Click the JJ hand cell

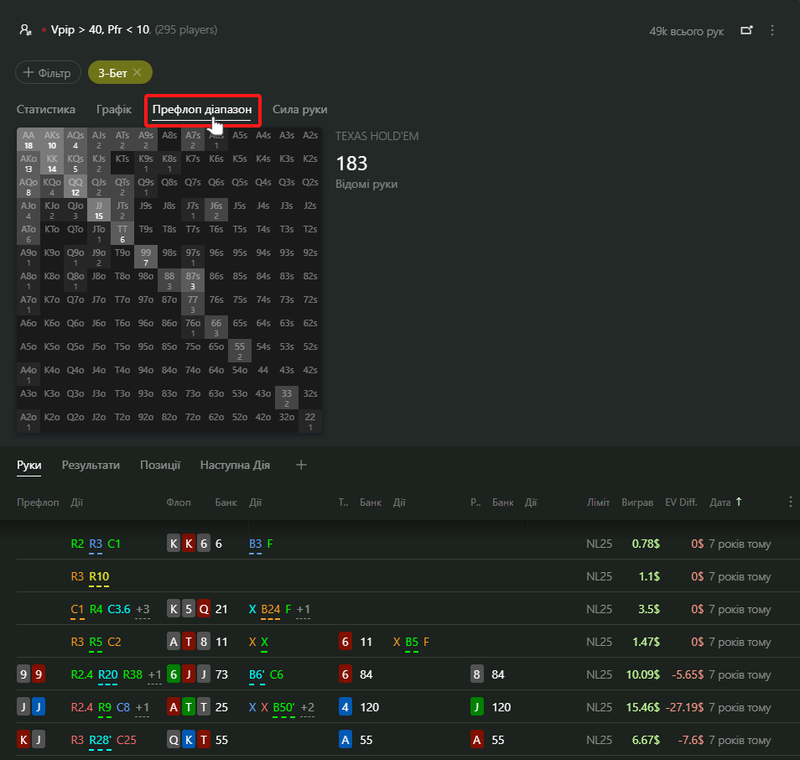pos(99,211)
